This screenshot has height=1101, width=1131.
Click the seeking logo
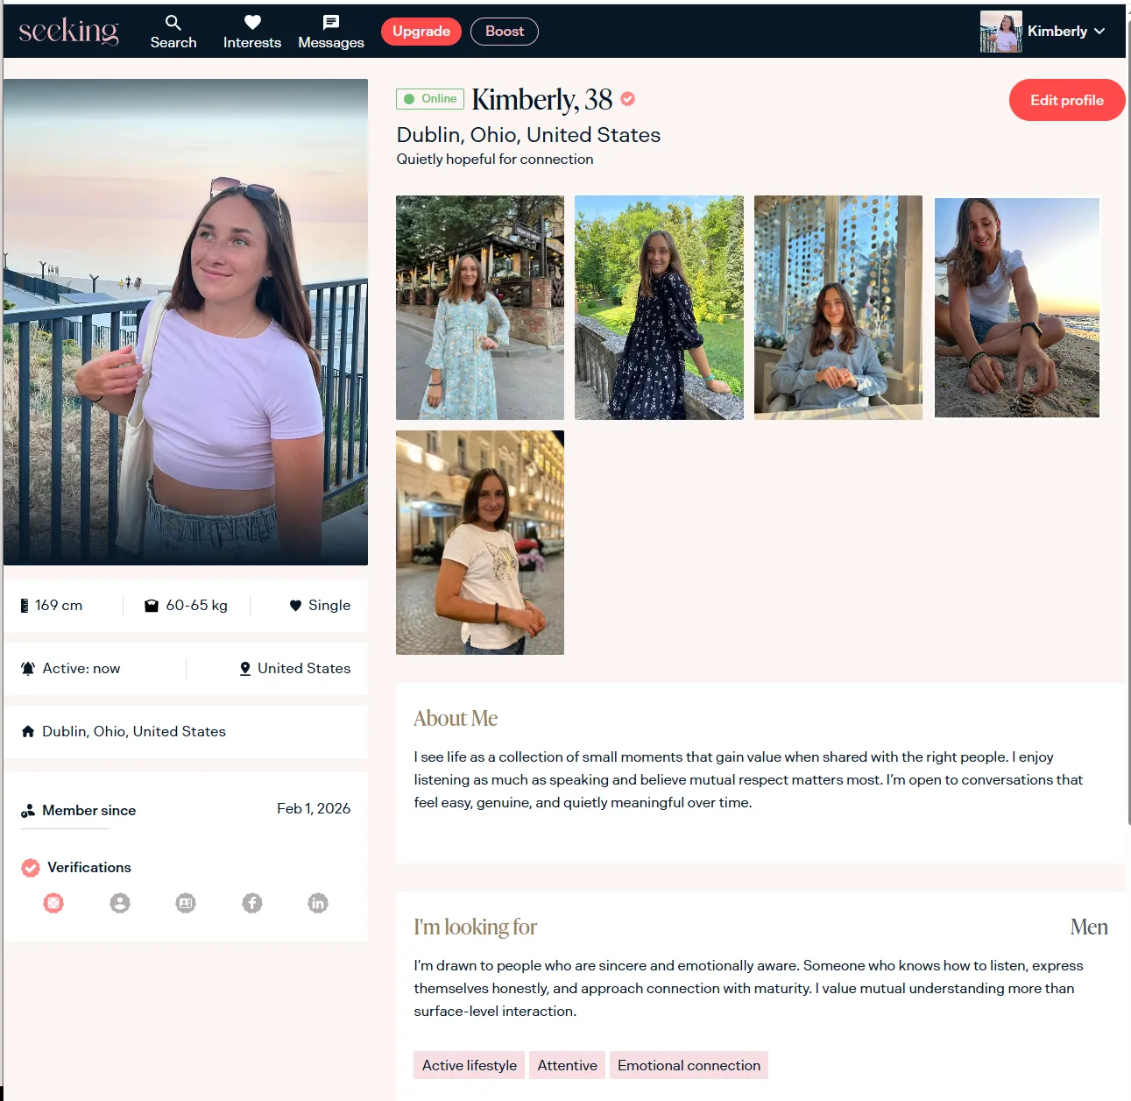point(68,31)
